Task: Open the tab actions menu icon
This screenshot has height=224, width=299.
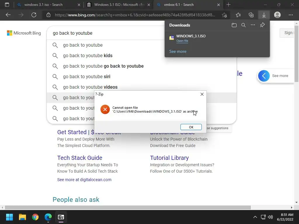Action: pyautogui.click(x=7, y=5)
